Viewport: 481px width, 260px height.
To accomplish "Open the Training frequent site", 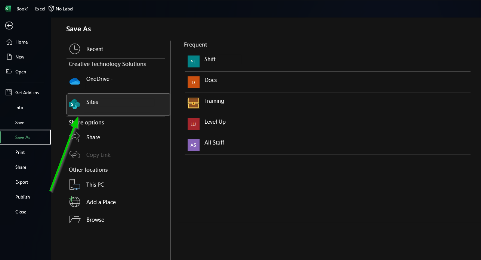I will [327, 103].
